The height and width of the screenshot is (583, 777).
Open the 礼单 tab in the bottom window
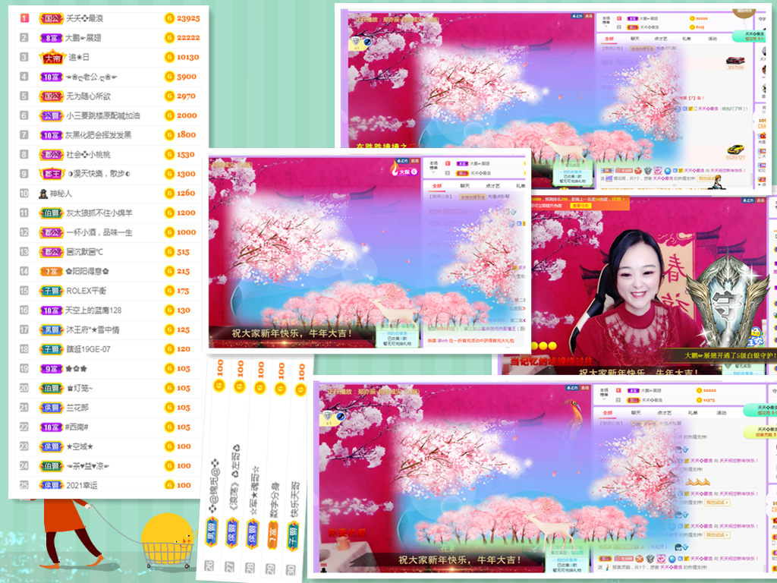pos(693,412)
